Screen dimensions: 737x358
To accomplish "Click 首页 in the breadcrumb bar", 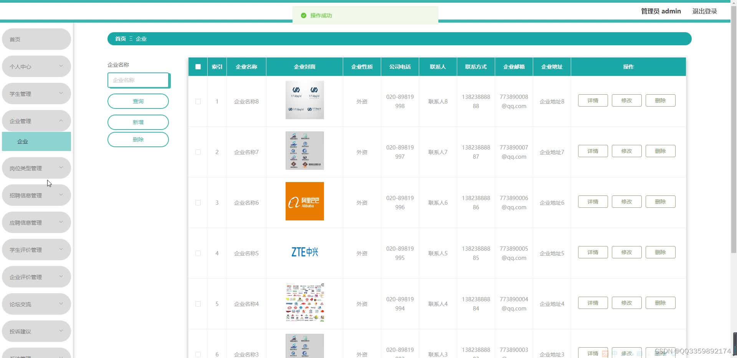I will tap(121, 39).
